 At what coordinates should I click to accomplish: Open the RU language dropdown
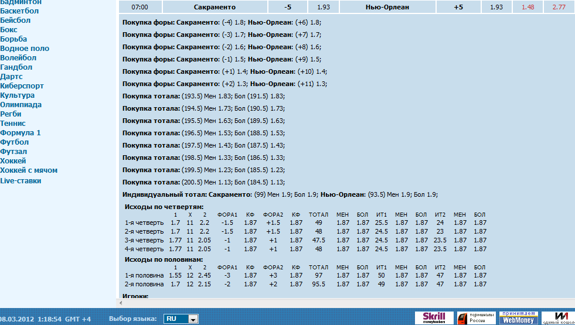[181, 319]
